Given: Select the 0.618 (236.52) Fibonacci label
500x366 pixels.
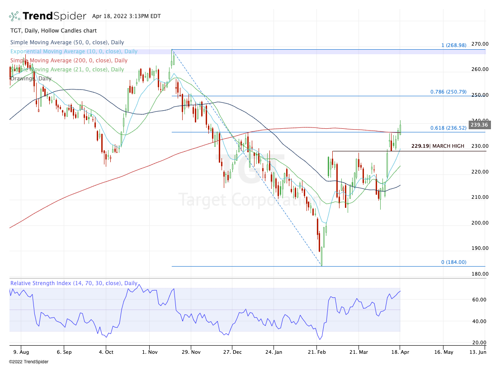Looking at the screenshot, I should click(x=448, y=128).
